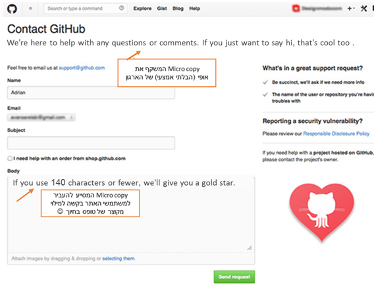Open the Responsible Disclosure Policy link
This screenshot has width=374, height=285.
point(336,134)
